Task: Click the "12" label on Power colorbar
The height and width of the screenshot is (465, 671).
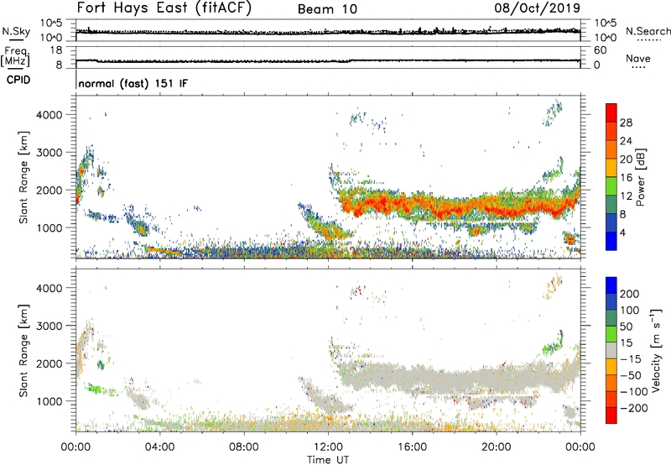Action: [x=626, y=196]
